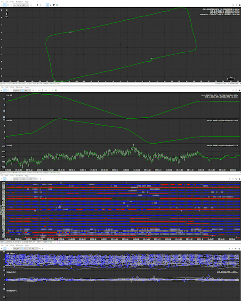241x301 pixels.
Task: Click icon right of ALL dropdown, position plot
Action: [33, 90]
